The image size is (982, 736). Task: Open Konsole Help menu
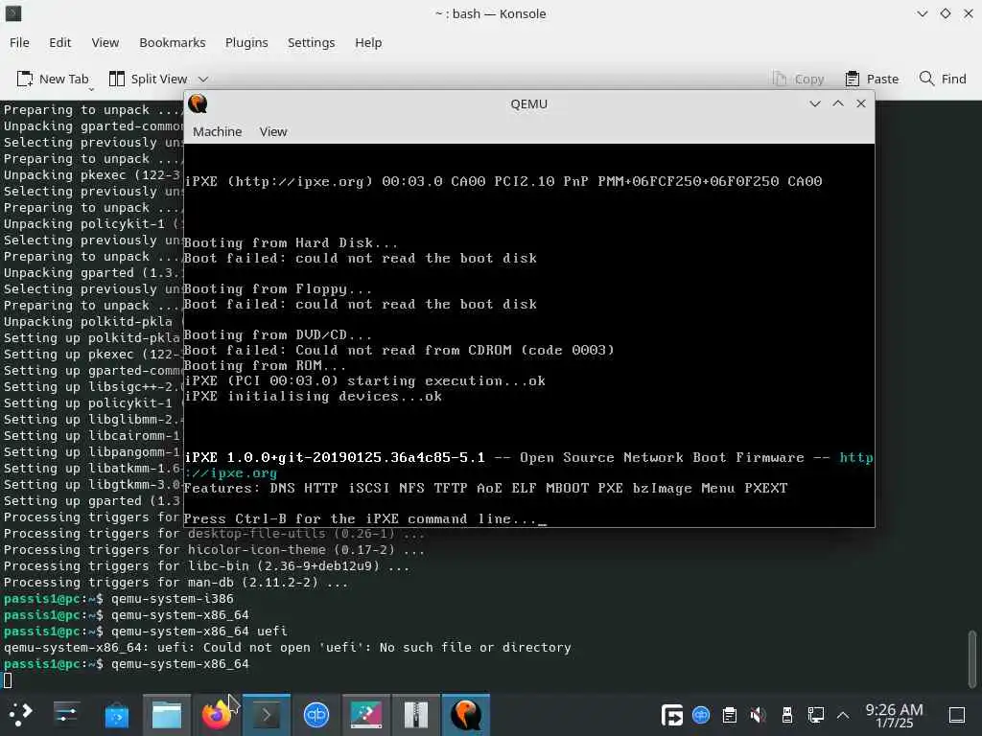[x=368, y=42]
